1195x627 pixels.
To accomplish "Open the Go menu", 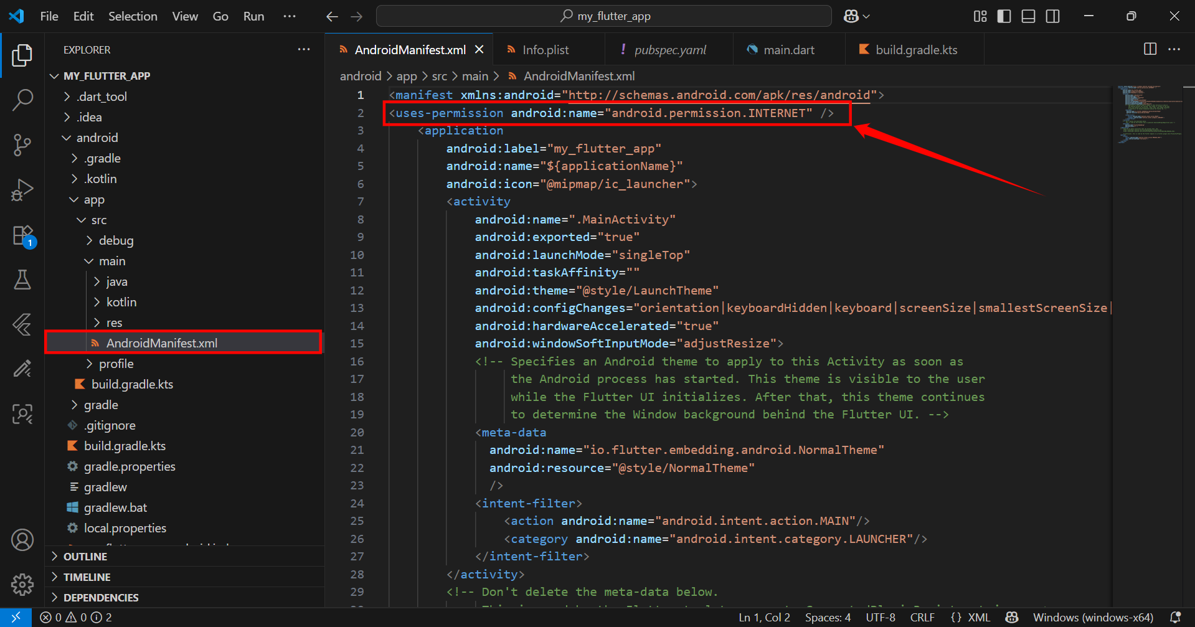I will [x=220, y=16].
